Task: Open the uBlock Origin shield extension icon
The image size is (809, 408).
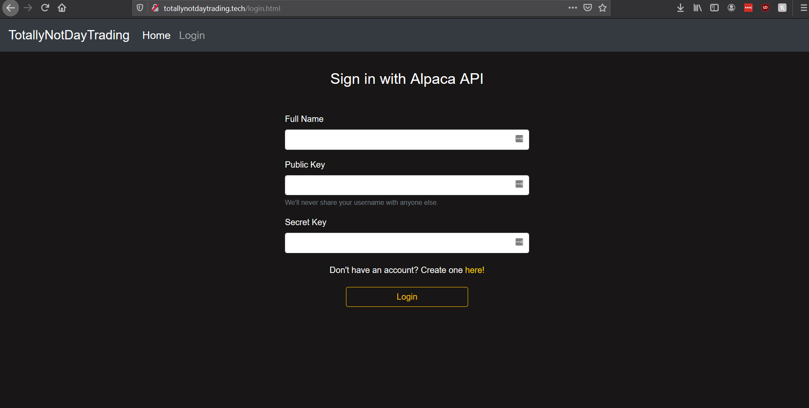Action: [765, 8]
